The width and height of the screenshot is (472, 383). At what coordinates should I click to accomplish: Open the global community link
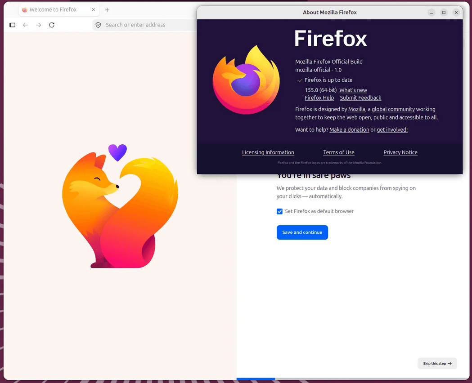(393, 109)
